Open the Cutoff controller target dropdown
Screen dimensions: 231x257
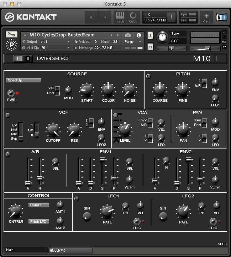click(39, 205)
